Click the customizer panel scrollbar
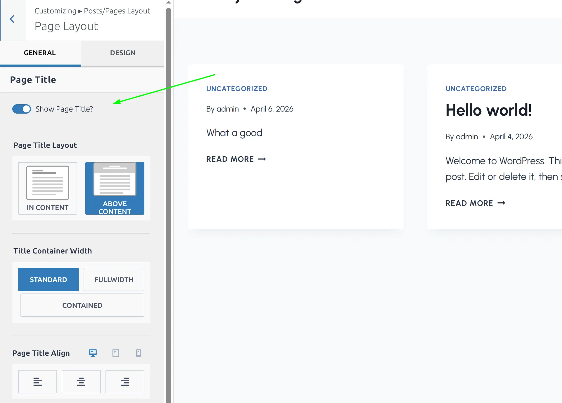562x403 pixels. point(169,201)
